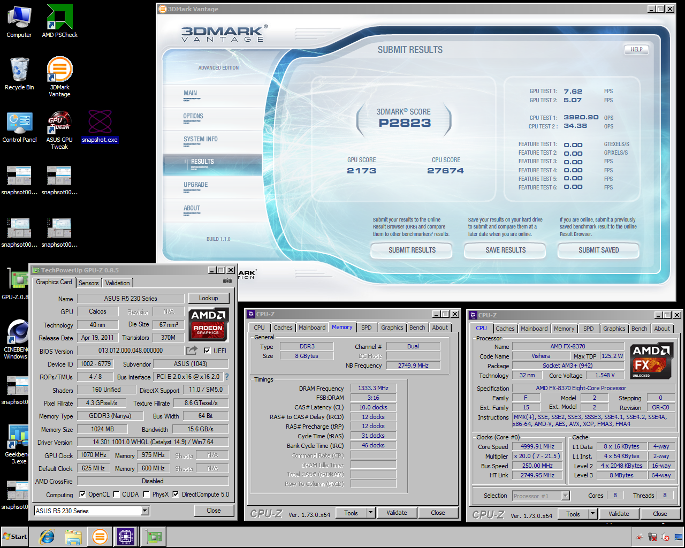Click the first snaphsot00 desktop thumbnail
685x548 pixels.
click(x=19, y=180)
